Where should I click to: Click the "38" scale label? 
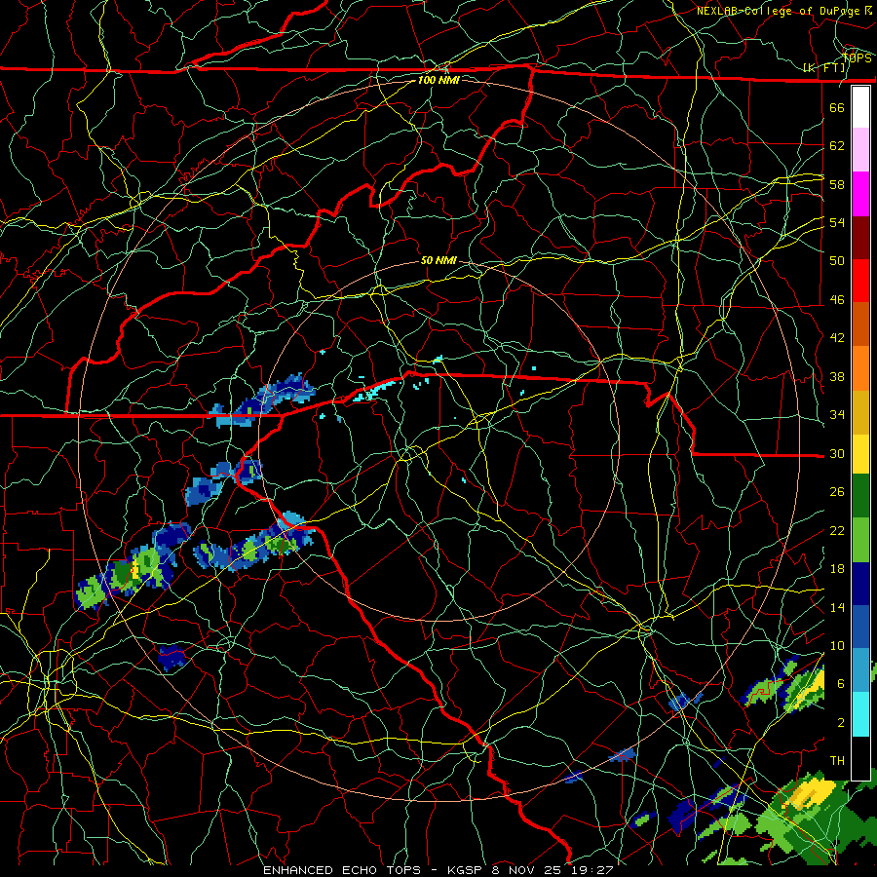(x=837, y=376)
